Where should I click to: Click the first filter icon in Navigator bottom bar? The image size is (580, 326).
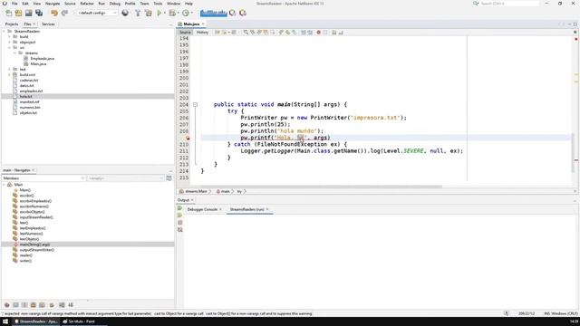point(6,305)
